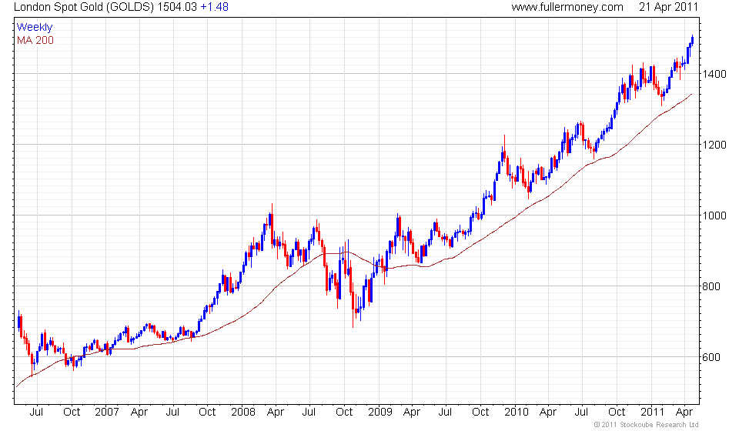Click the date 21 Apr 2011
The image size is (739, 431).
pos(668,7)
